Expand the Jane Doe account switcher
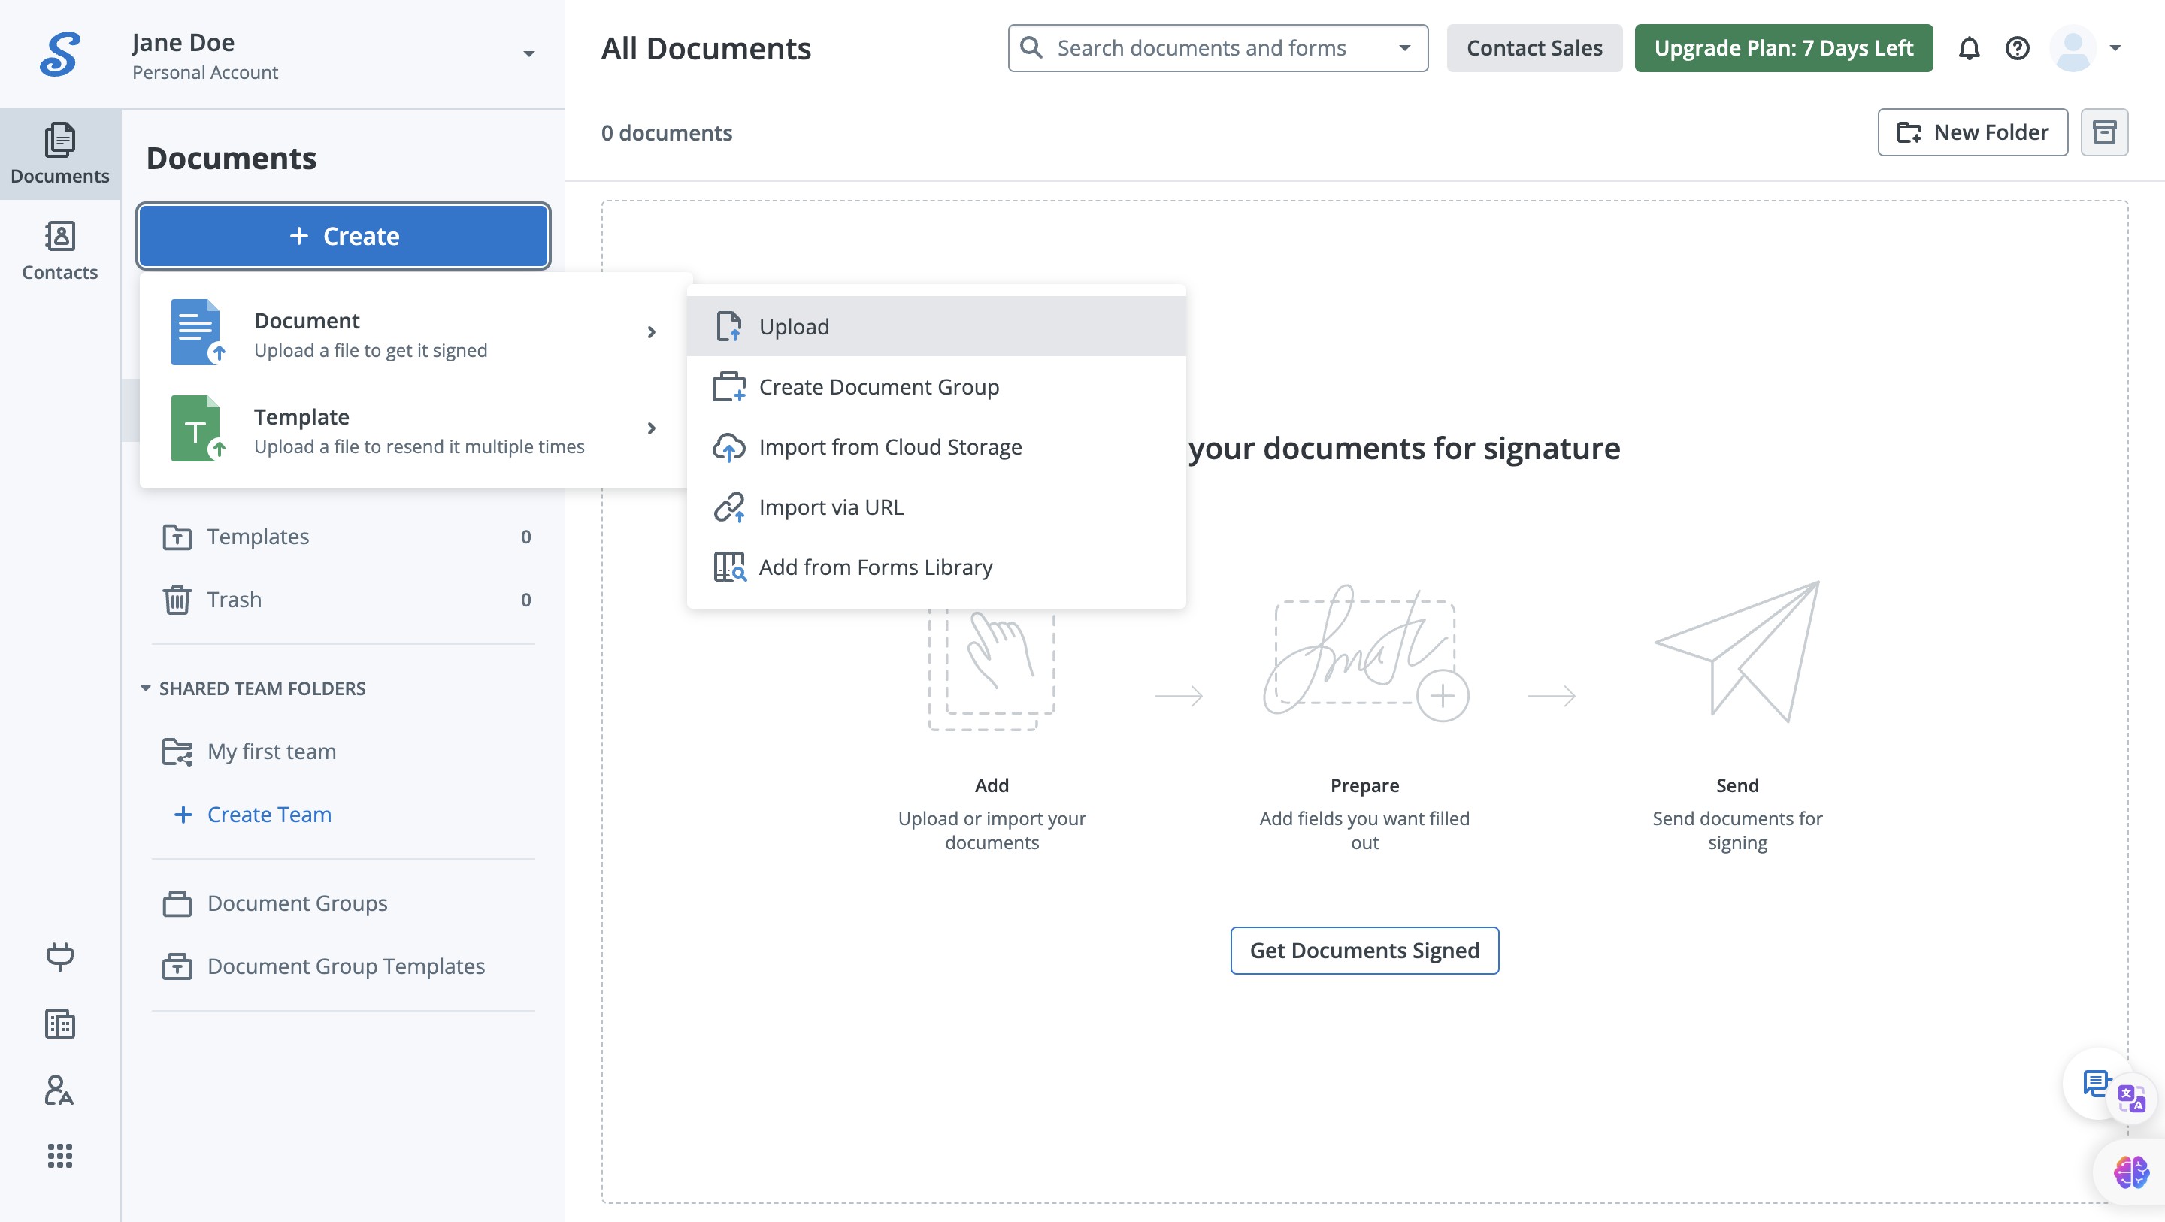The width and height of the screenshot is (2165, 1222). (528, 54)
